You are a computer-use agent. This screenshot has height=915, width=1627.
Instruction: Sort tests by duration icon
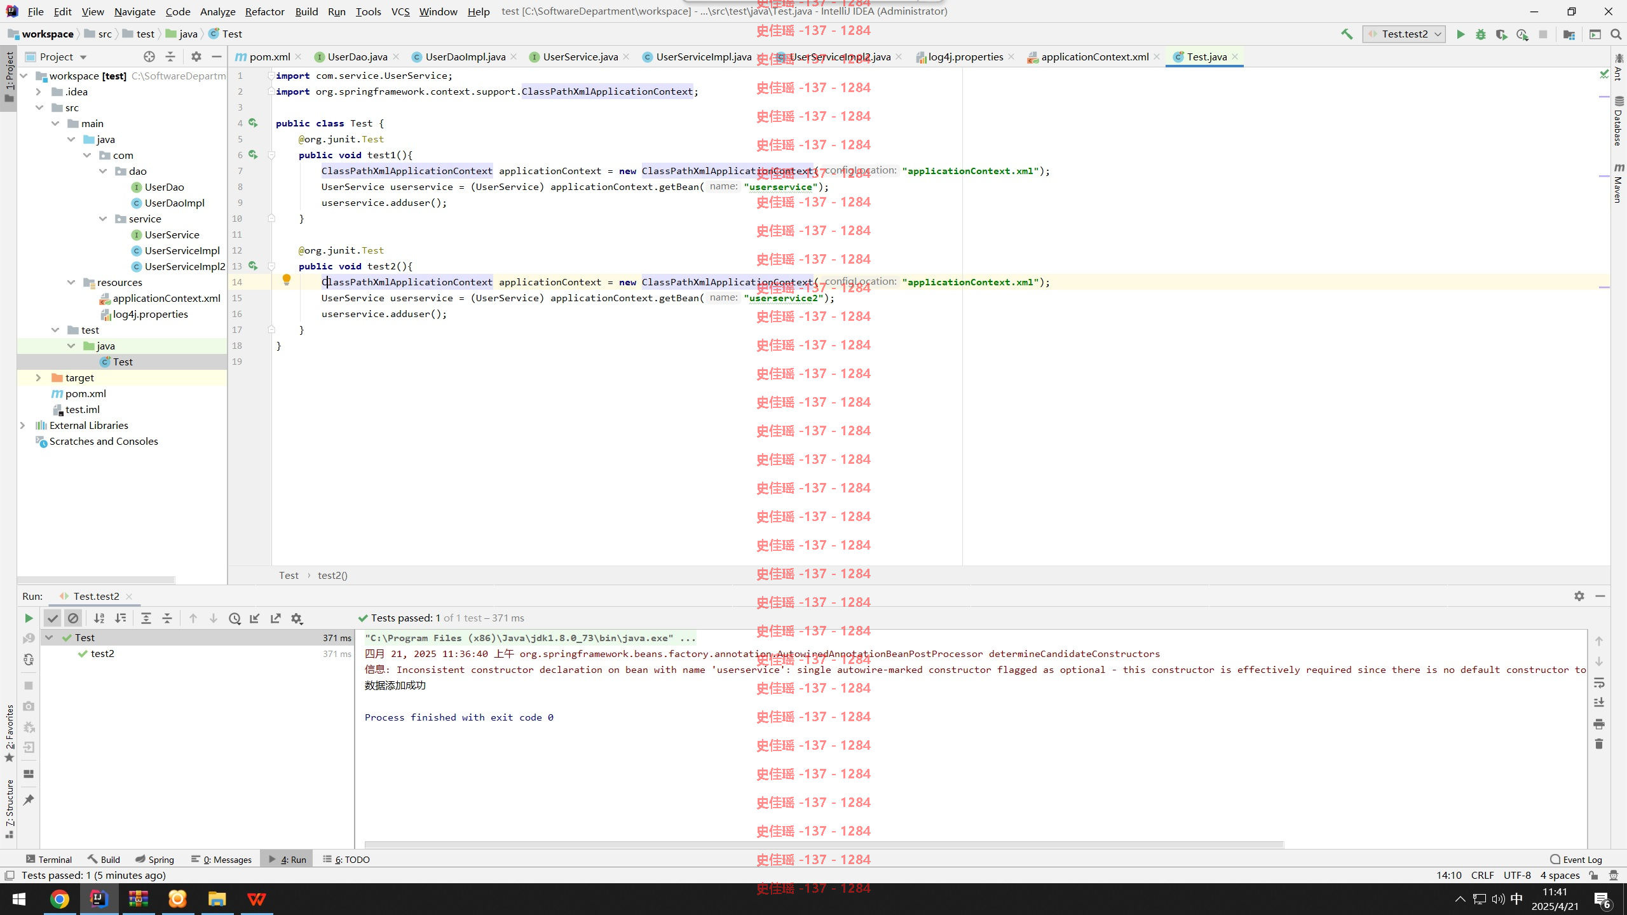click(x=120, y=618)
